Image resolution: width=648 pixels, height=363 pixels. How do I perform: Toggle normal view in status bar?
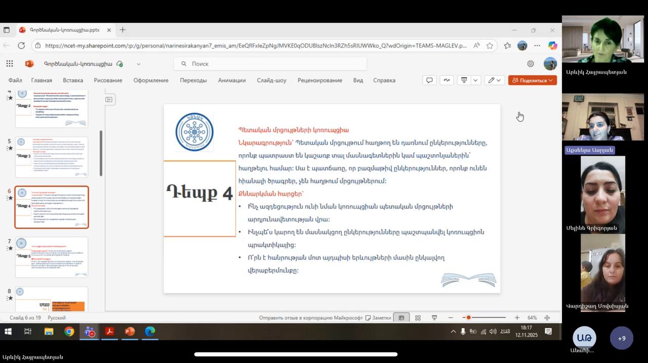tap(401, 318)
